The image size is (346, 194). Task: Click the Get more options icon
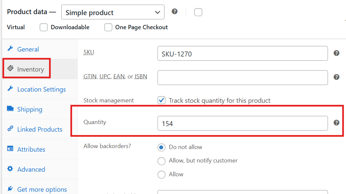click(10, 187)
